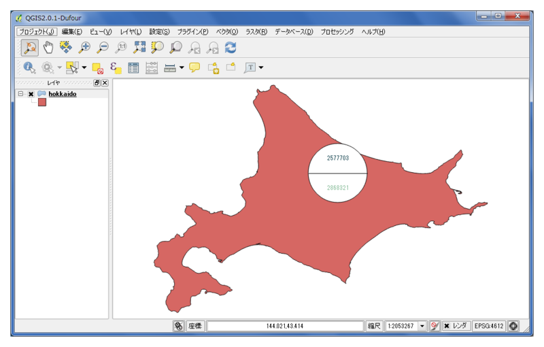The width and height of the screenshot is (544, 347).
Task: Open the scale dropdown arrow
Action: tap(422, 326)
